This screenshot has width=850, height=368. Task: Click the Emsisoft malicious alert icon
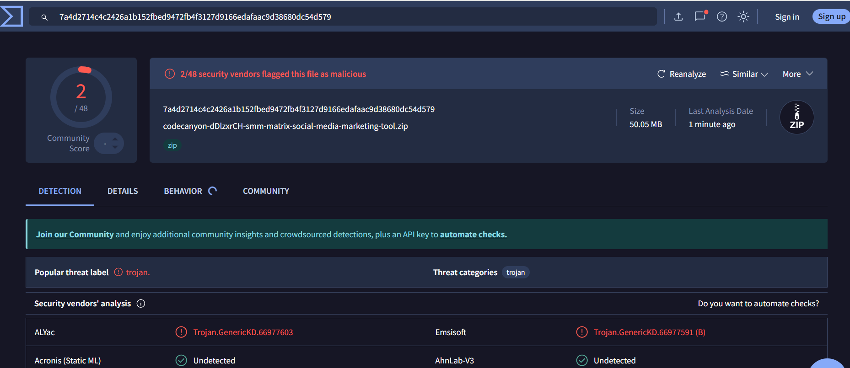[582, 332]
